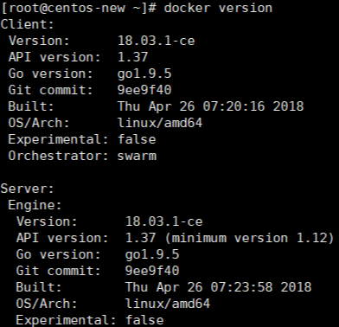Select minimum version 1.12 text
The width and height of the screenshot is (339, 327).
pos(250,238)
